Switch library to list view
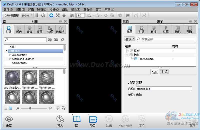 6,108
